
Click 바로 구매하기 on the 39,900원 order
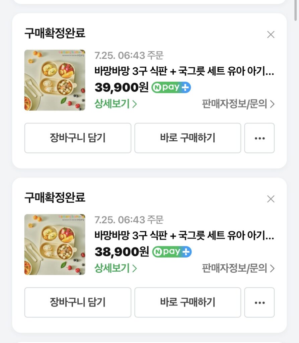[x=188, y=138]
